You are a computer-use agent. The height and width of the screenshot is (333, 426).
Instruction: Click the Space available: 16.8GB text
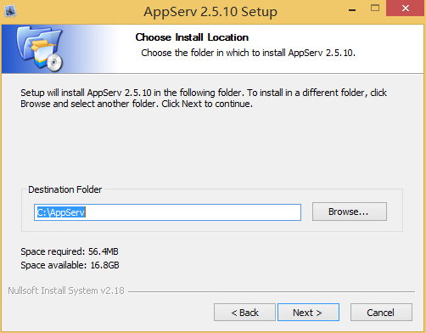click(70, 265)
